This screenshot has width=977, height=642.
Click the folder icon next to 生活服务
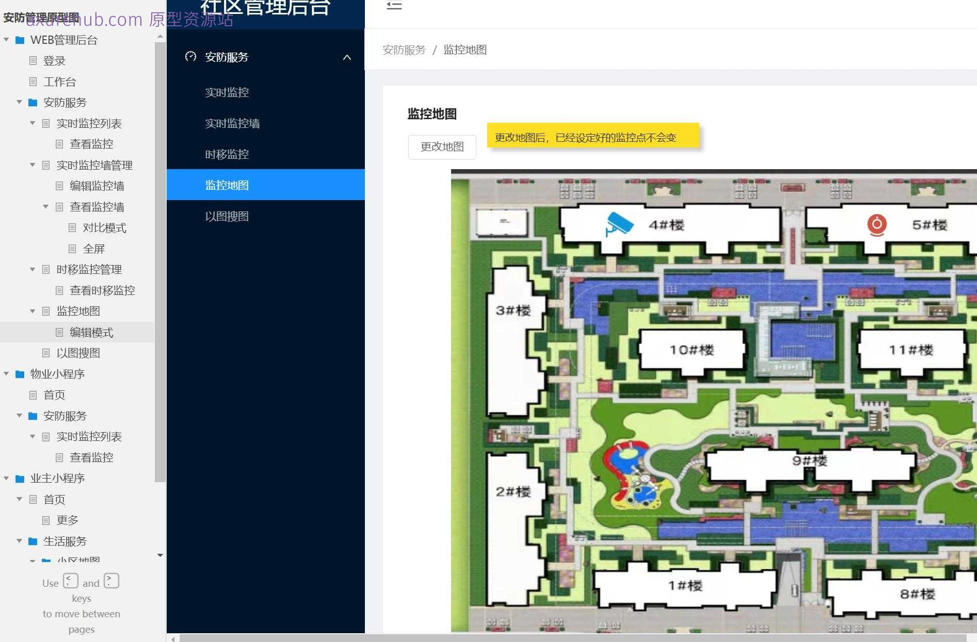tap(33, 541)
